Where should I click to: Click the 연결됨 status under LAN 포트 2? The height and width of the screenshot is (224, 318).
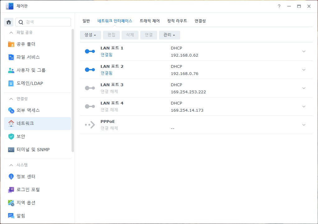[106, 73]
